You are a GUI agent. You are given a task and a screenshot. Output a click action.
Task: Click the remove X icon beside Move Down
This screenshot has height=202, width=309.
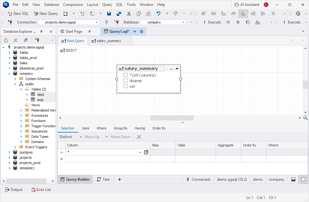pyautogui.click(x=139, y=137)
